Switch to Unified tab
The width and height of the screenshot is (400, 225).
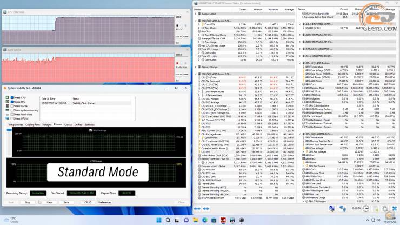78,125
